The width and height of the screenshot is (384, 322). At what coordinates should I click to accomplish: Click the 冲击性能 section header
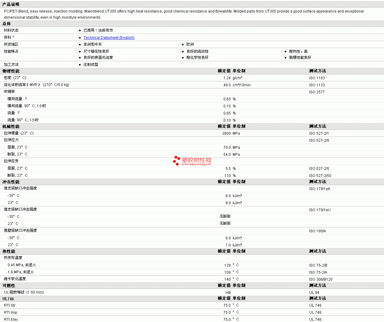tap(11, 182)
